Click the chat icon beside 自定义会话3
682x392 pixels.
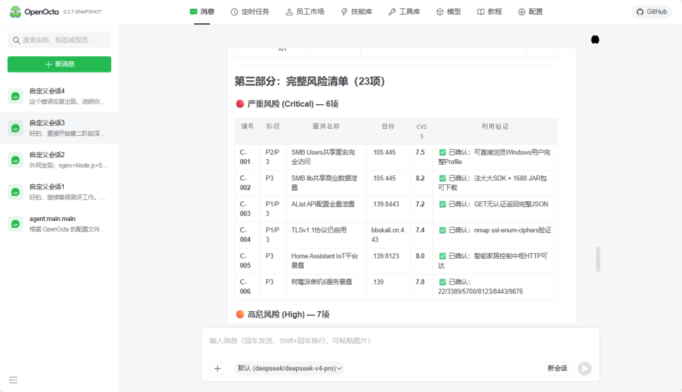point(15,128)
